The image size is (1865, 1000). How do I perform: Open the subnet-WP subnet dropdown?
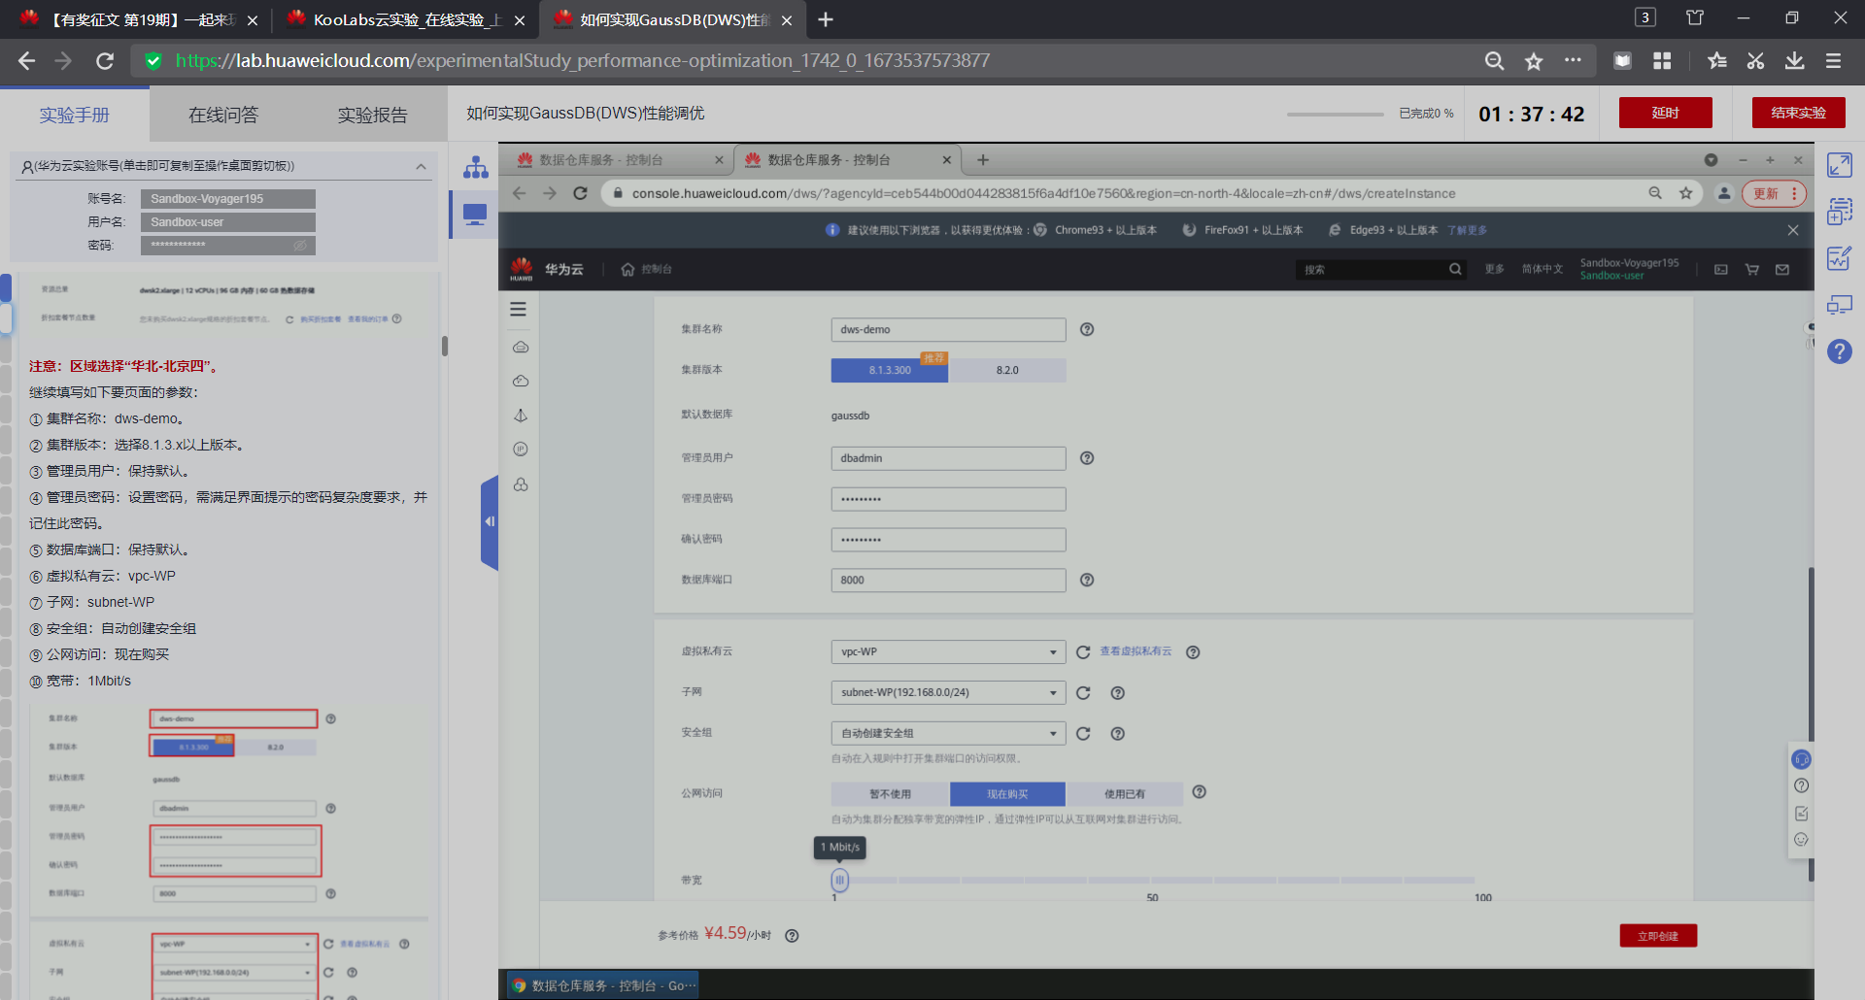(x=948, y=693)
